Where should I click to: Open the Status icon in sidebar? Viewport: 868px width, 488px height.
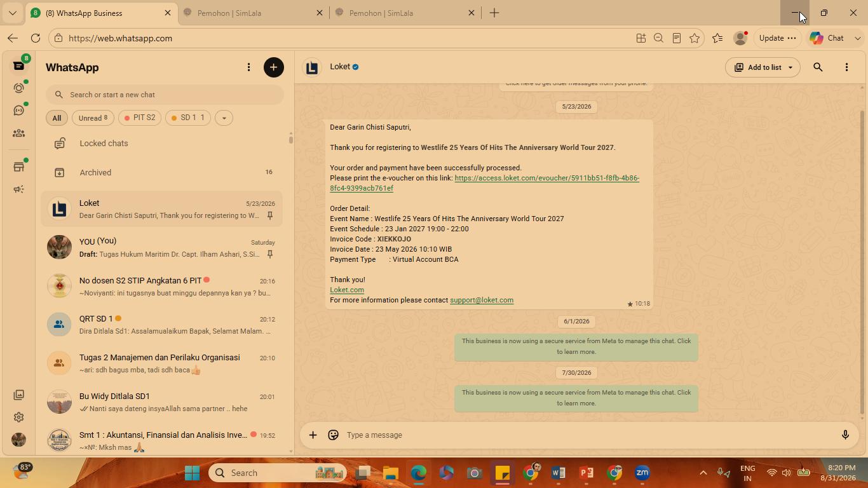[x=19, y=88]
